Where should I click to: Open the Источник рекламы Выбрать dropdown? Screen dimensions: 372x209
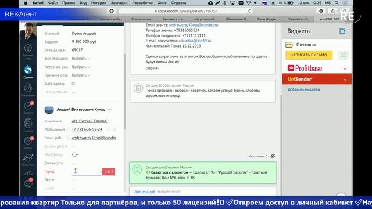[81, 67]
